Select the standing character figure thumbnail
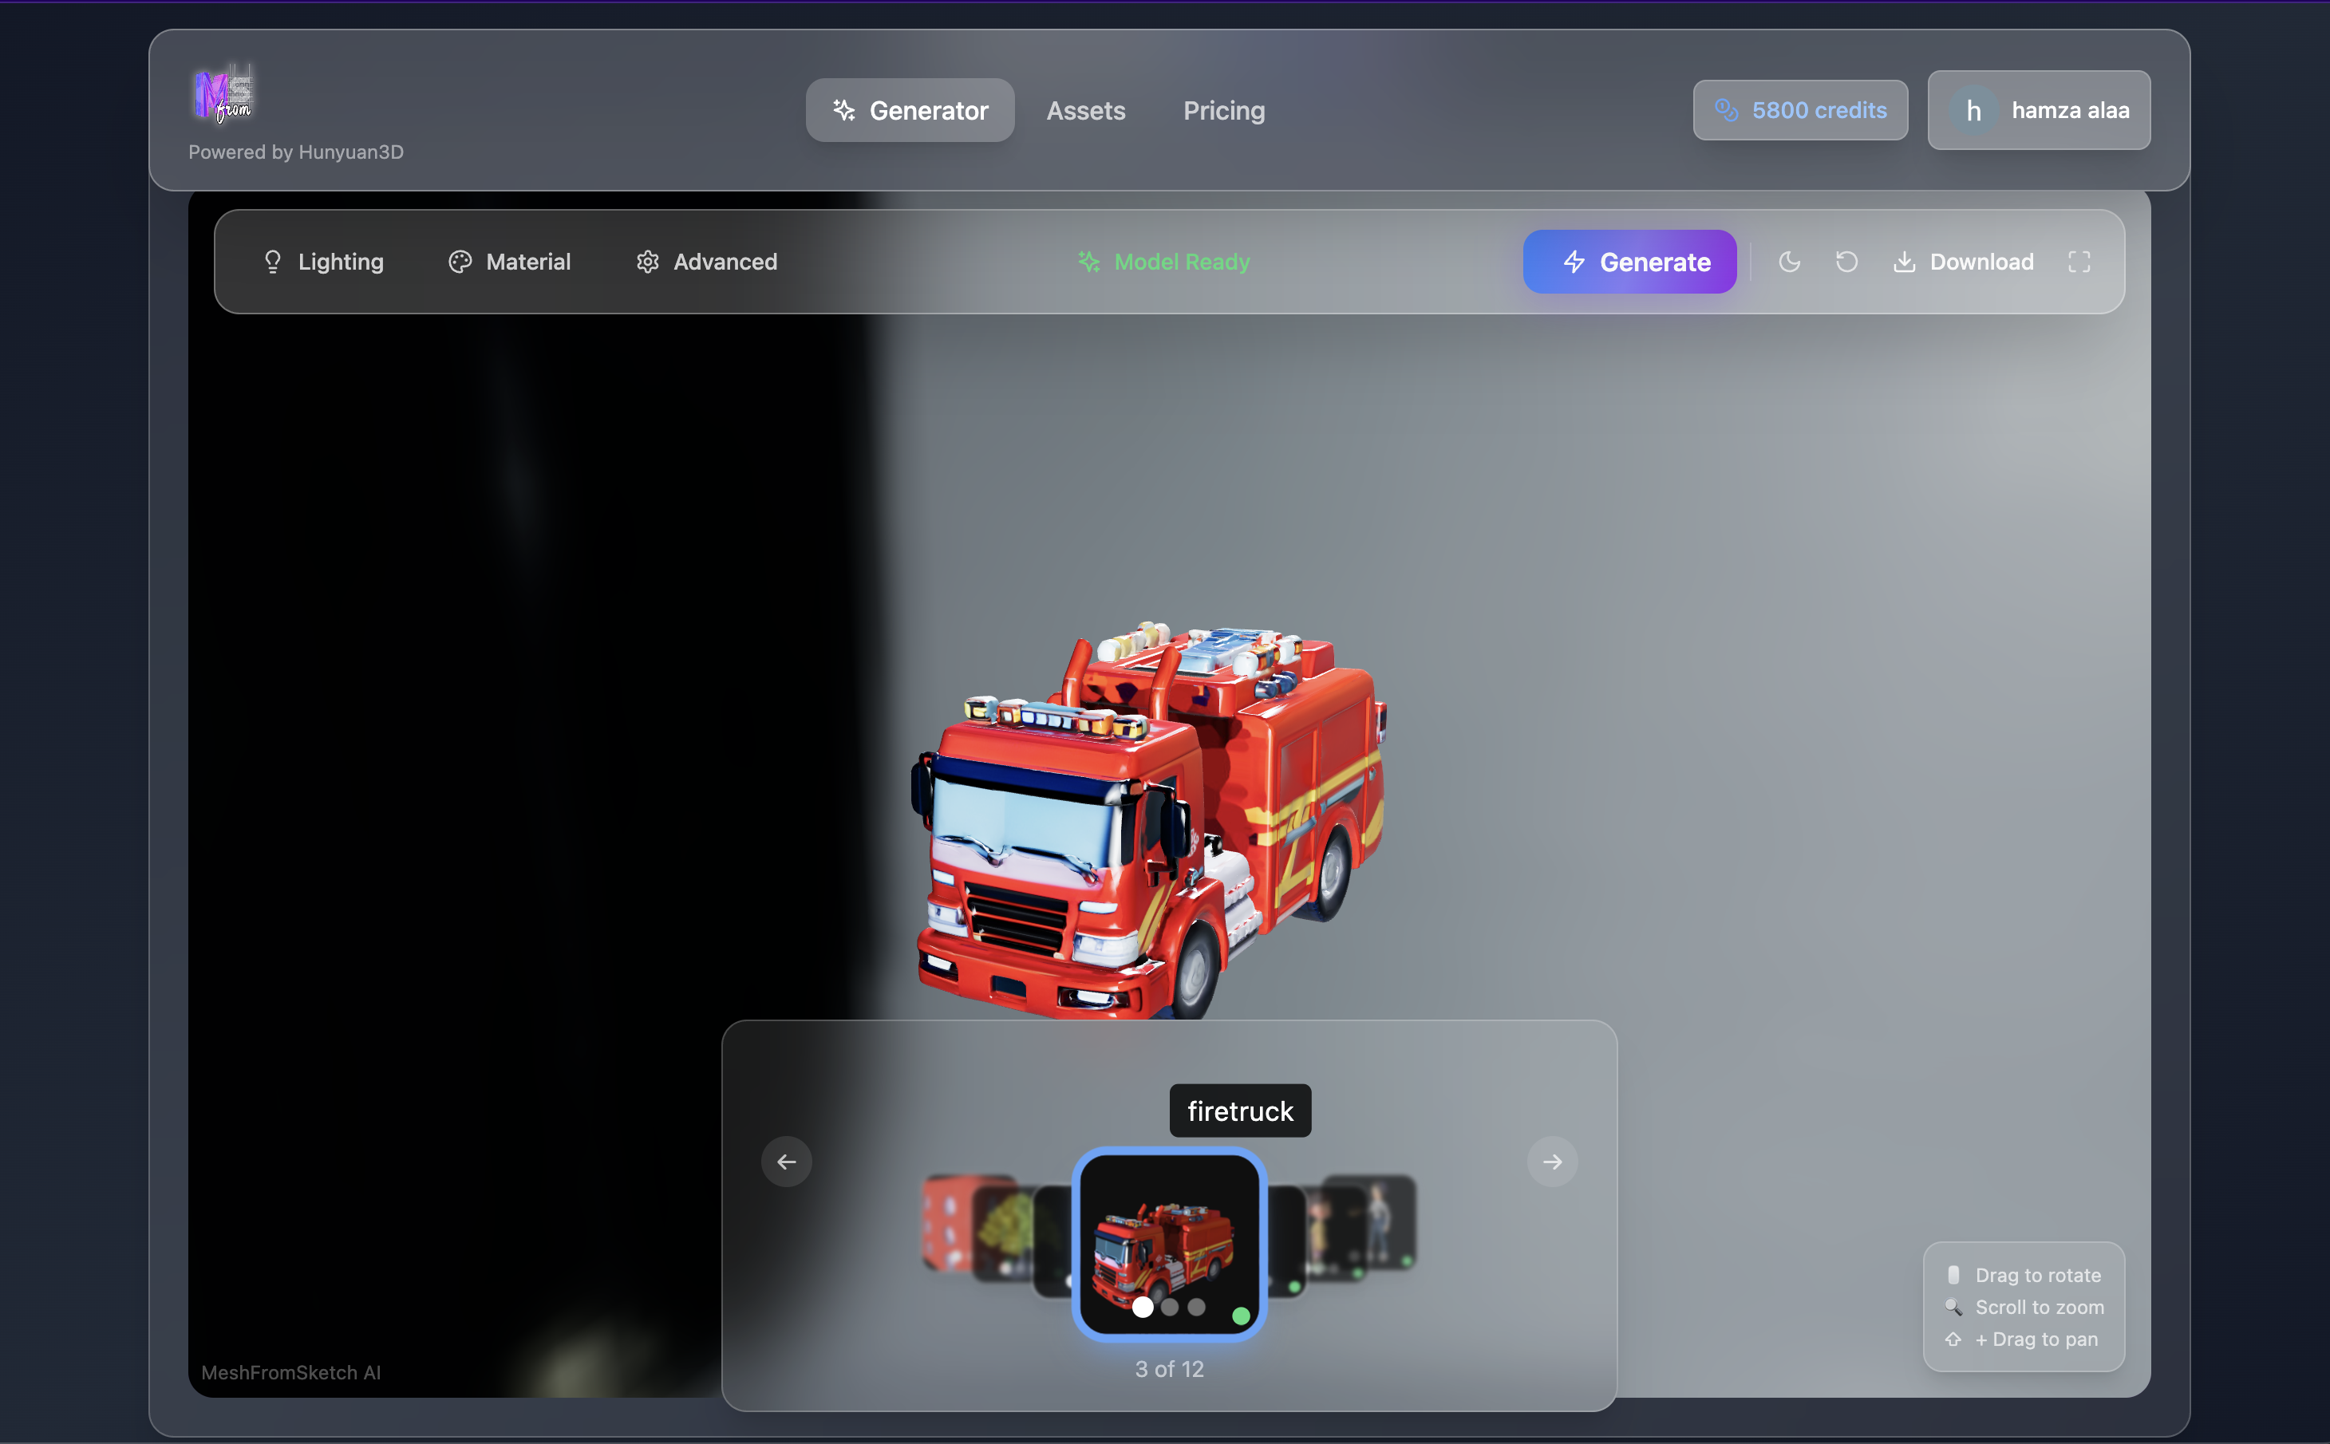Viewport: 2330px width, 1444px height. pos(1379,1222)
